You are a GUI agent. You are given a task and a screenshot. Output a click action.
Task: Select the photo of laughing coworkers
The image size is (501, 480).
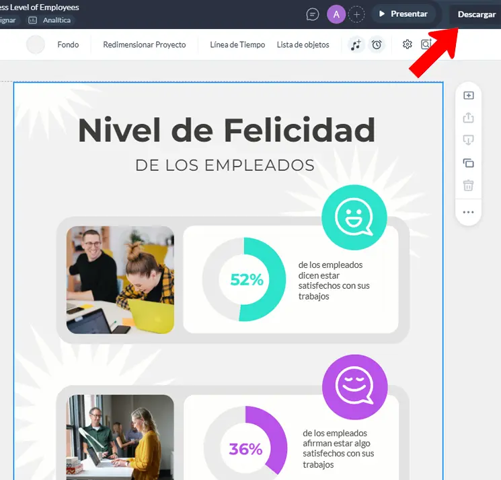120,280
